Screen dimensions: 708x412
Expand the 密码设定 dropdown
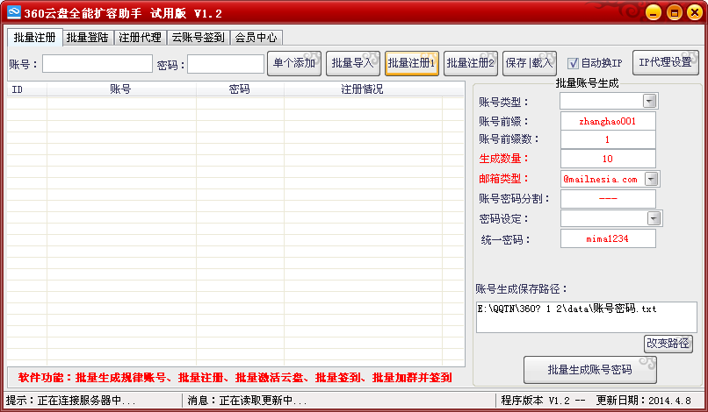click(654, 218)
